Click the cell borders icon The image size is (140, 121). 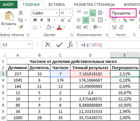(x=35, y=27)
